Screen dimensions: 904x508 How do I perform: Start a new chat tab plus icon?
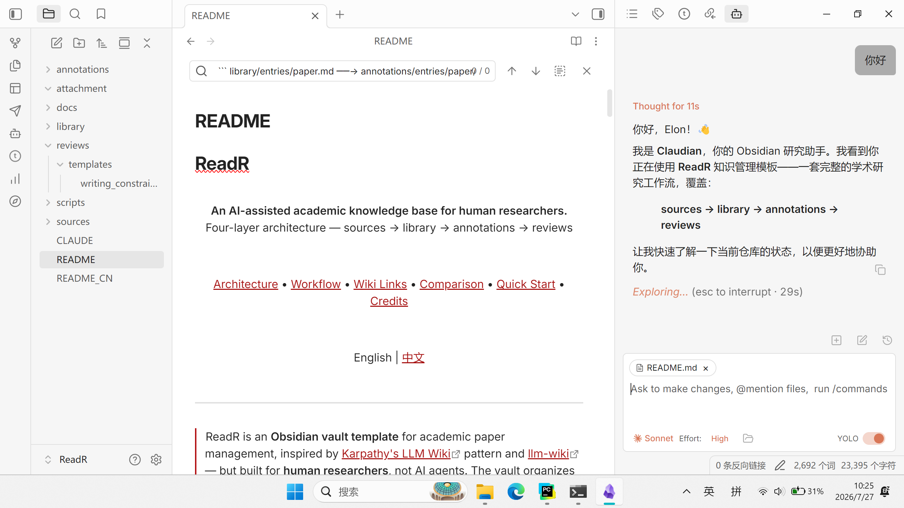tap(837, 340)
